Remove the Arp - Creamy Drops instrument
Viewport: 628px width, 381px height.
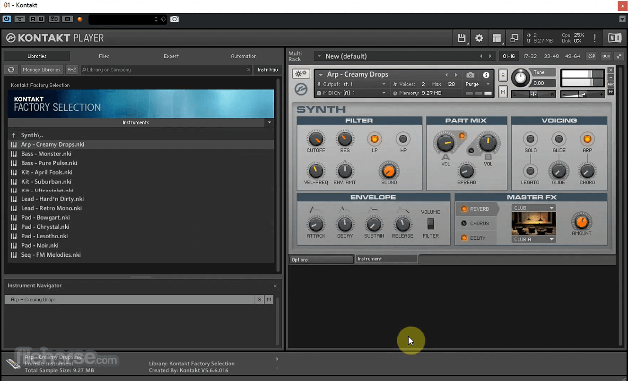pos(611,70)
